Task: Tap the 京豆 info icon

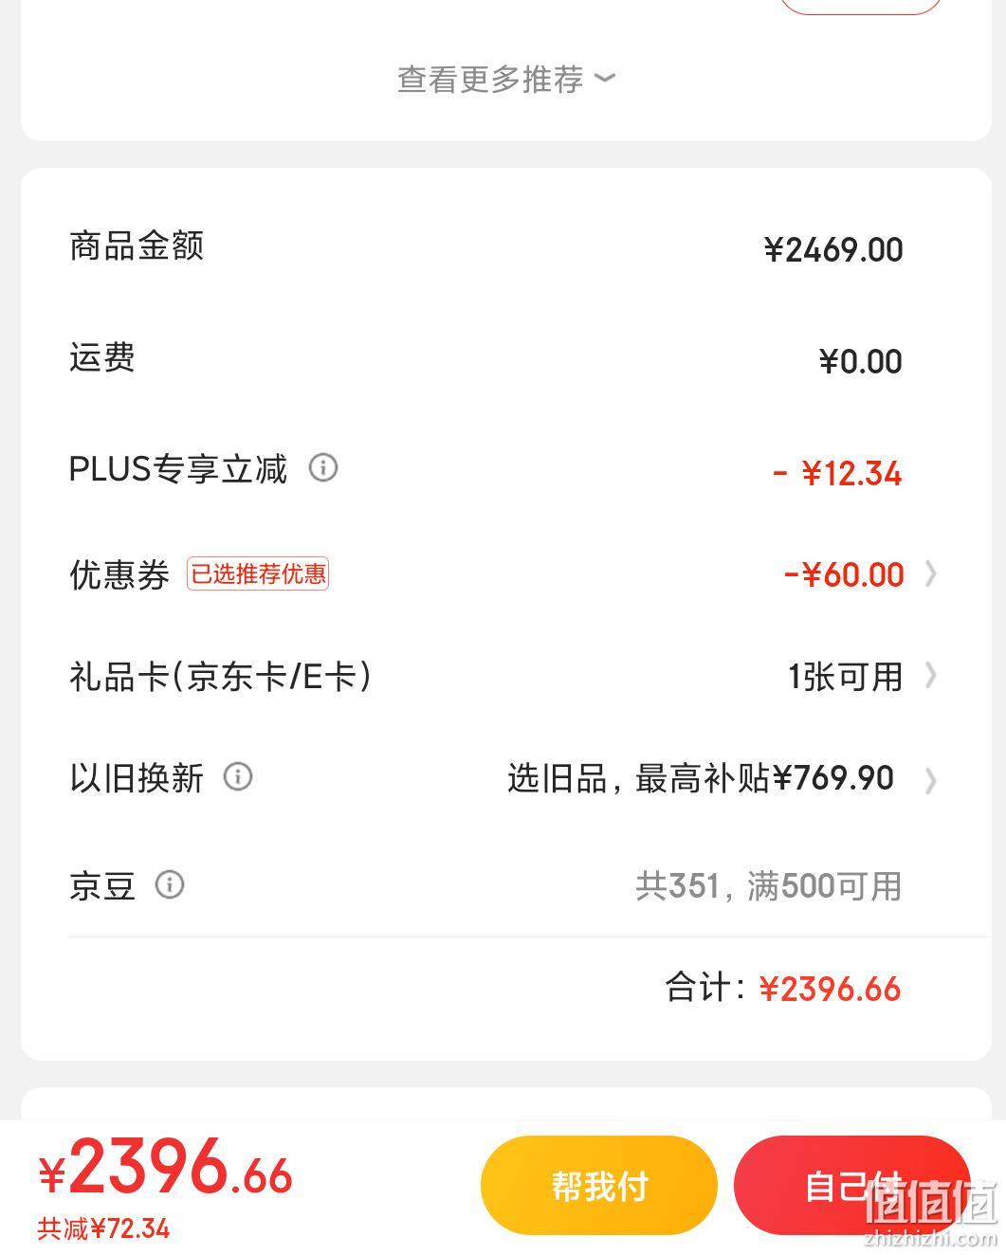Action: point(170,885)
